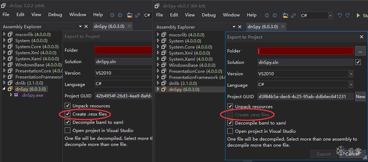Click Project GUID field in left dialog
This screenshot has height=162, width=368.
(124, 96)
